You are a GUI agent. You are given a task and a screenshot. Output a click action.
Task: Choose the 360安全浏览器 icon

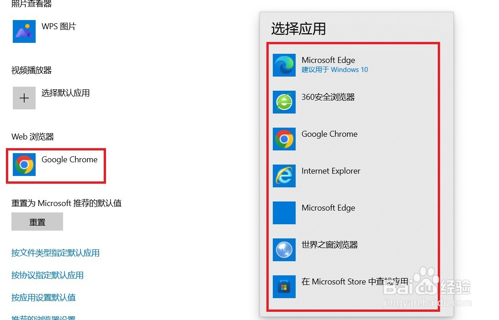tap(284, 102)
